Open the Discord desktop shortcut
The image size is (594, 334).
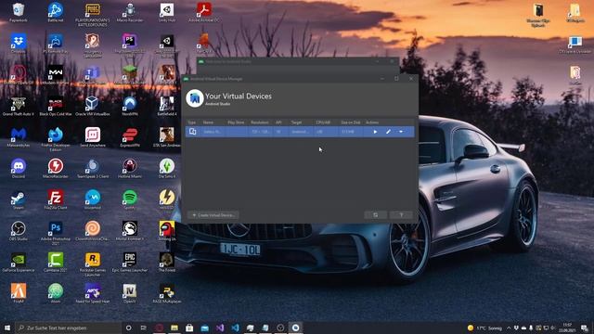coord(19,169)
